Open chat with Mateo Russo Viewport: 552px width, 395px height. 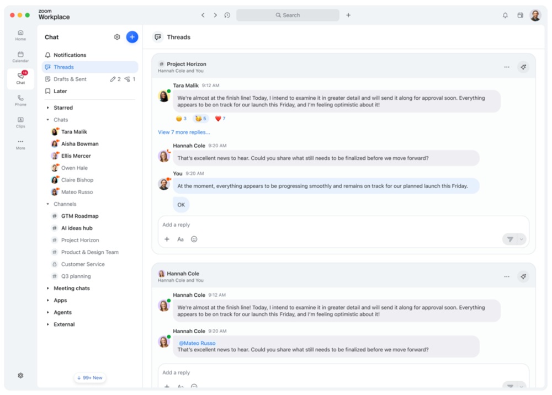tap(90, 191)
